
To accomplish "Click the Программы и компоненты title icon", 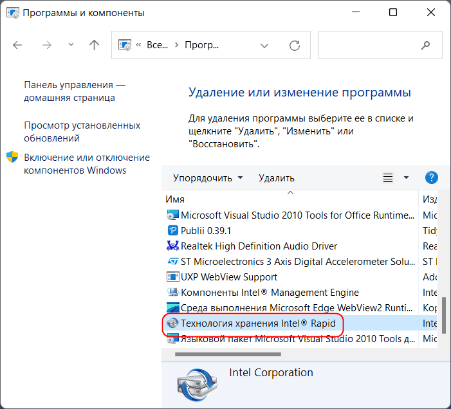I will coord(13,13).
